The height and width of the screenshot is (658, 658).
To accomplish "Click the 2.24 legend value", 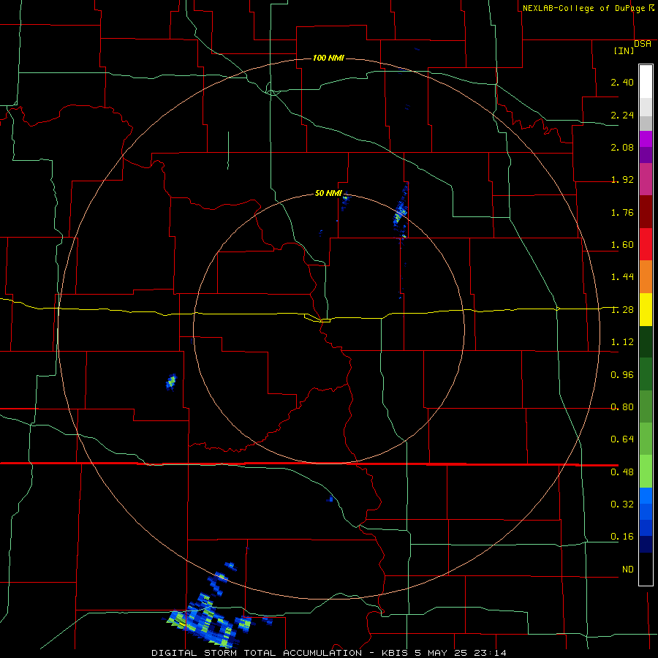I will click(622, 115).
